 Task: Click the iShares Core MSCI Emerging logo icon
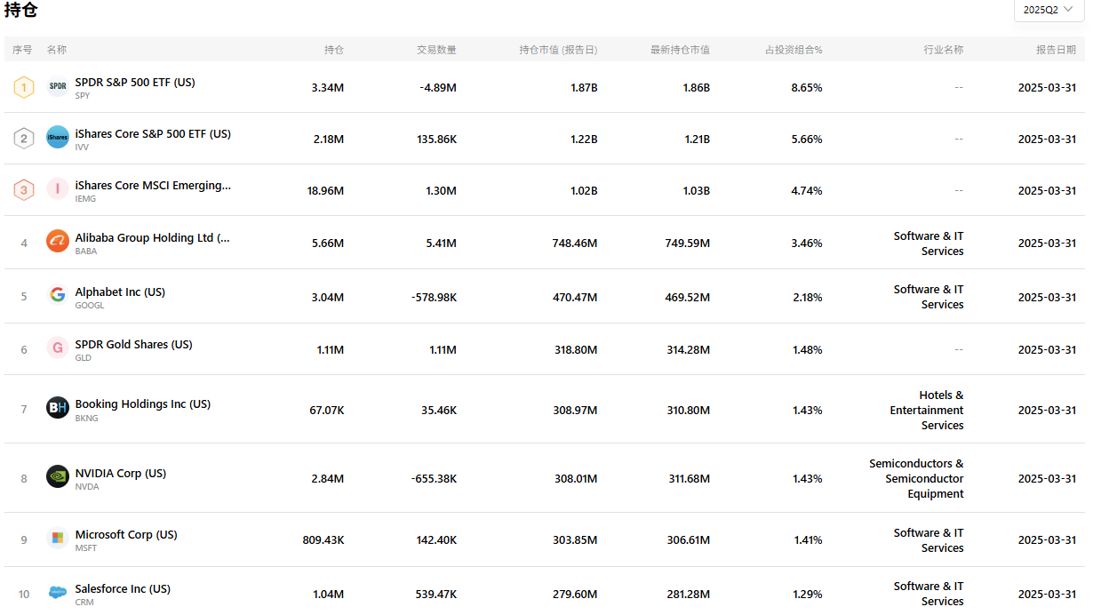(58, 189)
